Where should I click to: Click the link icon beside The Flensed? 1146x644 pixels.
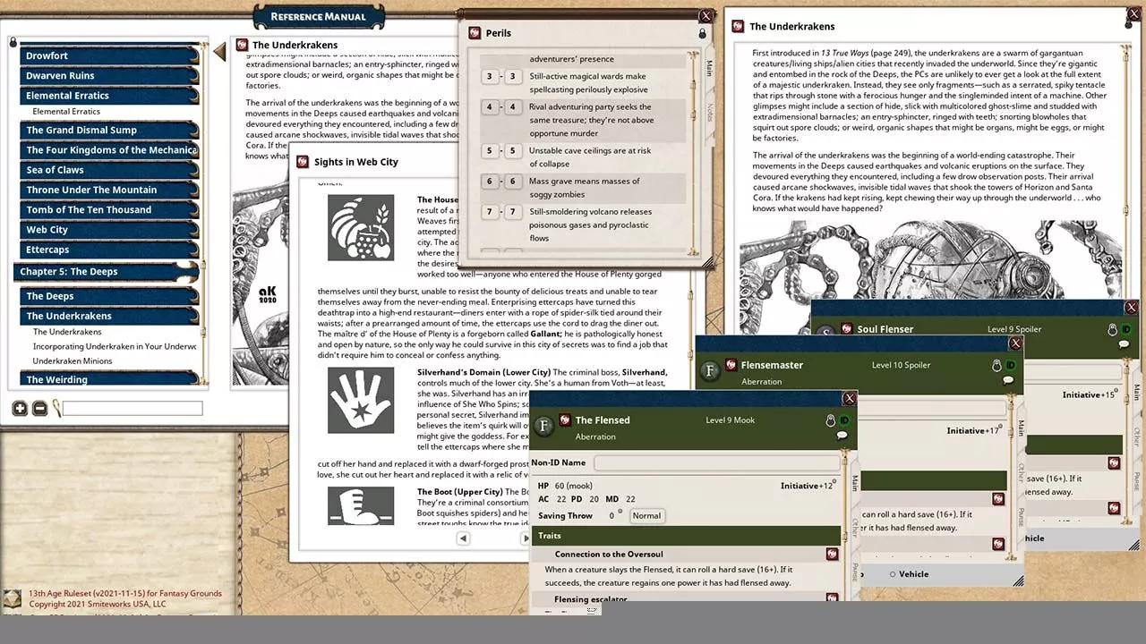[565, 419]
